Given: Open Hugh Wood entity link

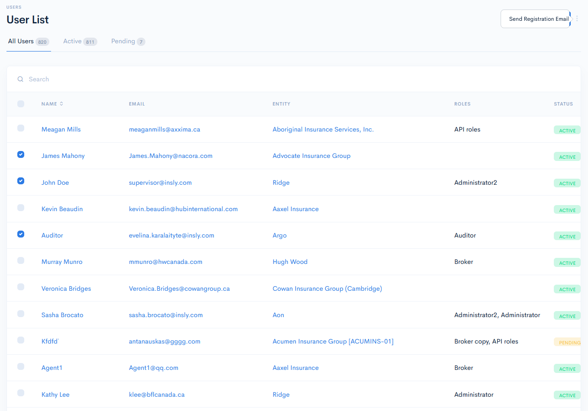Looking at the screenshot, I should tap(290, 262).
